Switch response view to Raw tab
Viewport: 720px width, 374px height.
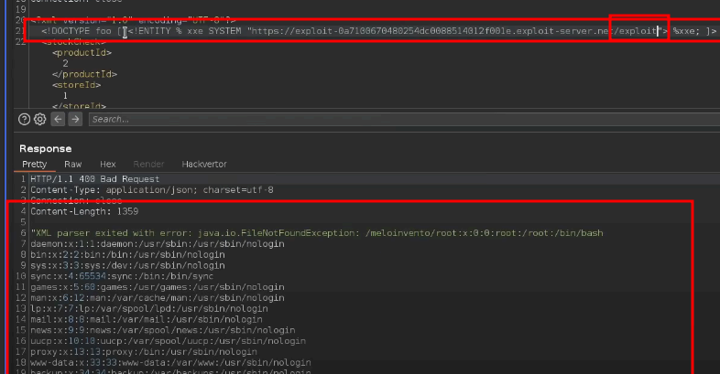73,164
